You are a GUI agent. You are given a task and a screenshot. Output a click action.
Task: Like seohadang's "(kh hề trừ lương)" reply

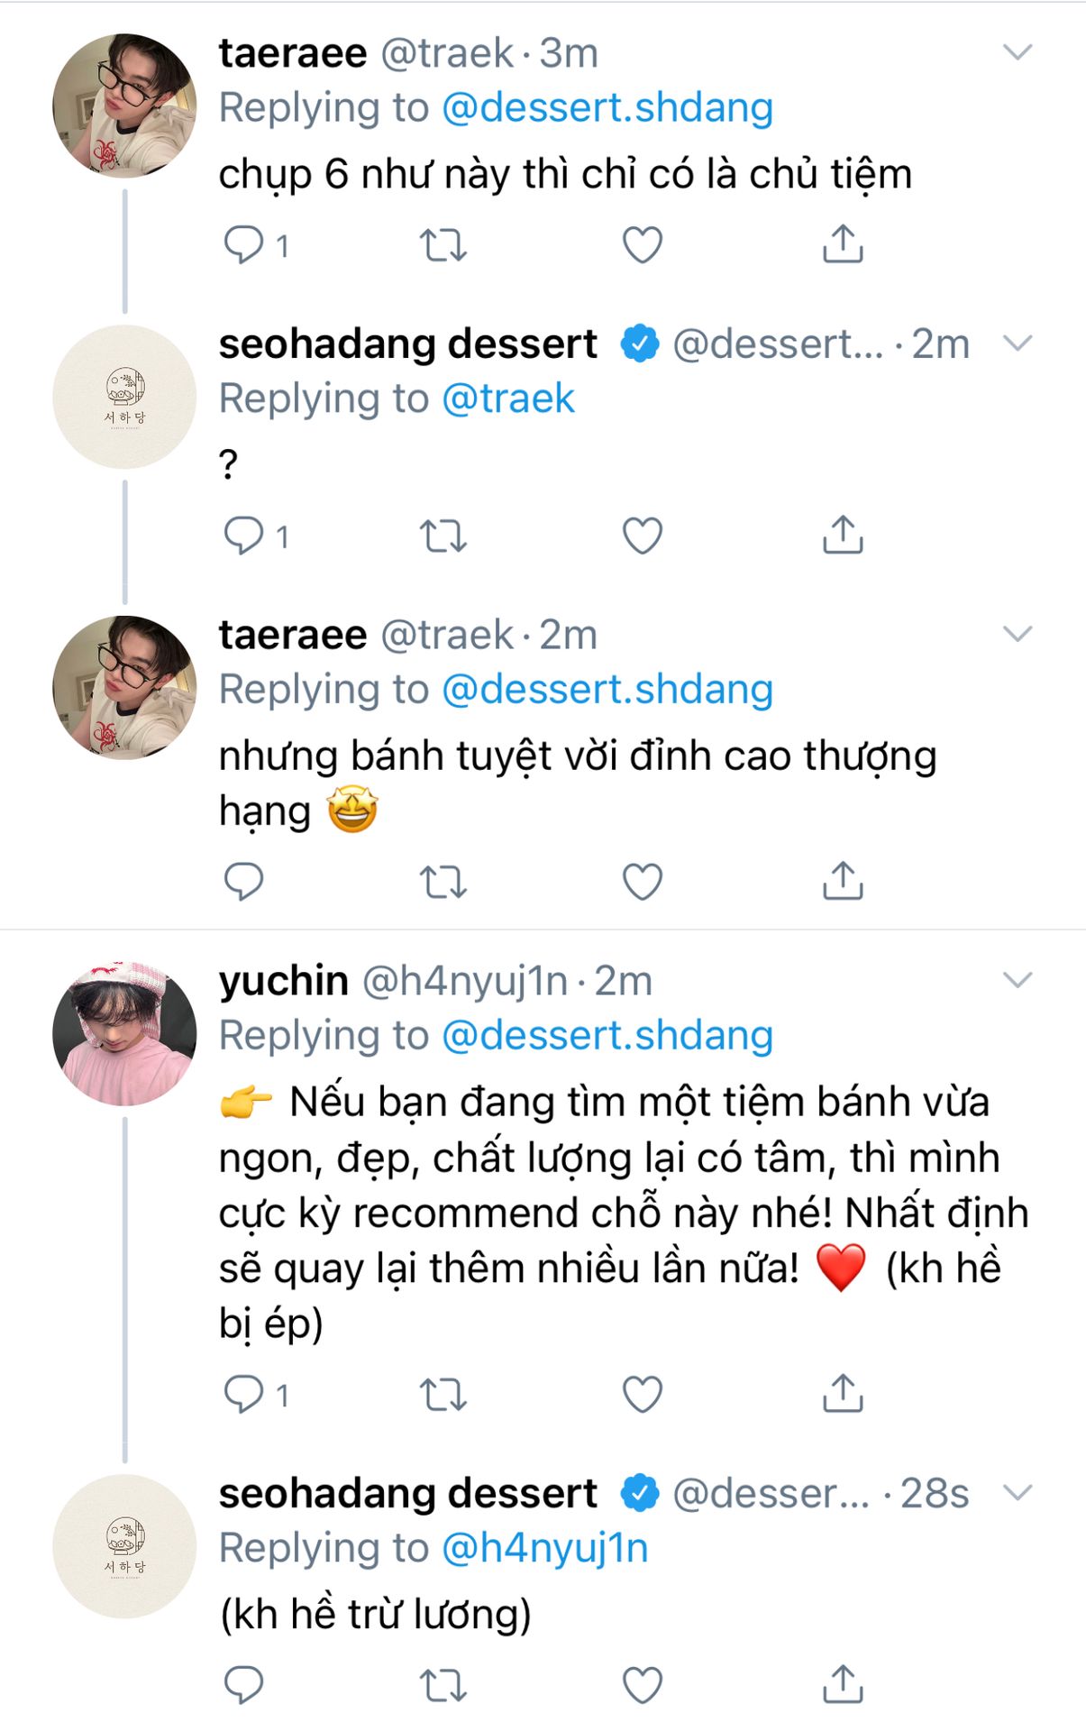pyautogui.click(x=643, y=1684)
